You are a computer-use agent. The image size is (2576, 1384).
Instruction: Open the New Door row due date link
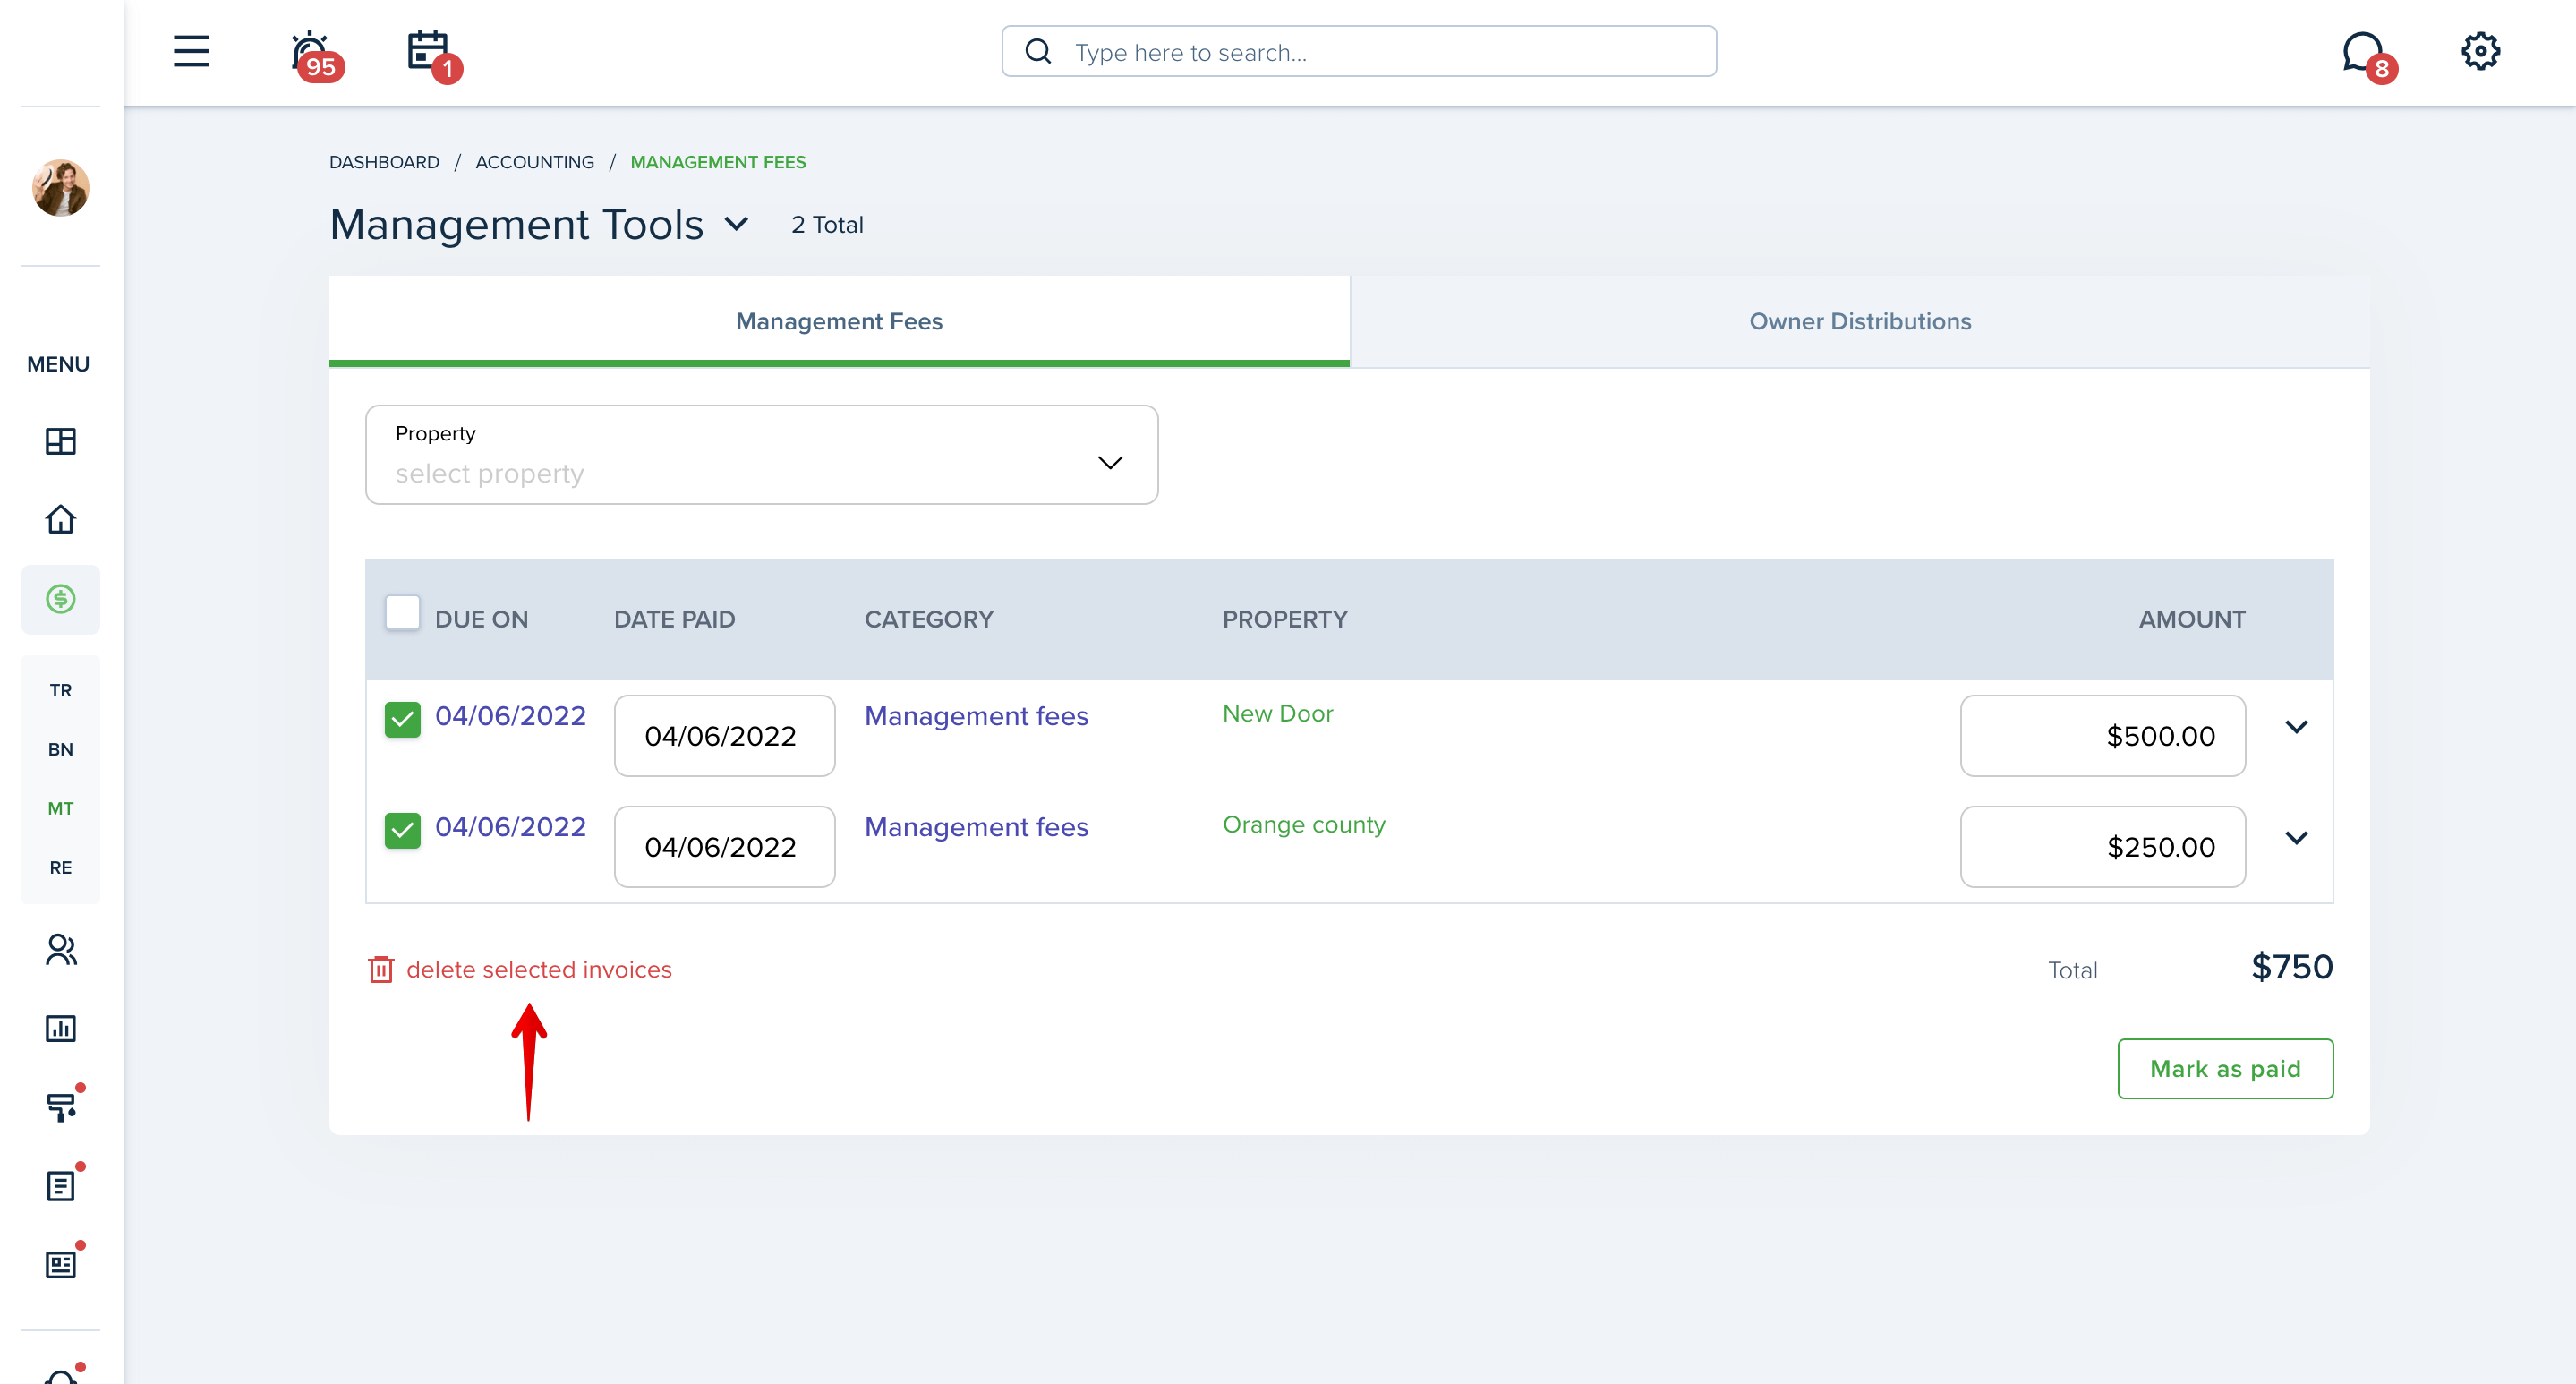tap(510, 716)
